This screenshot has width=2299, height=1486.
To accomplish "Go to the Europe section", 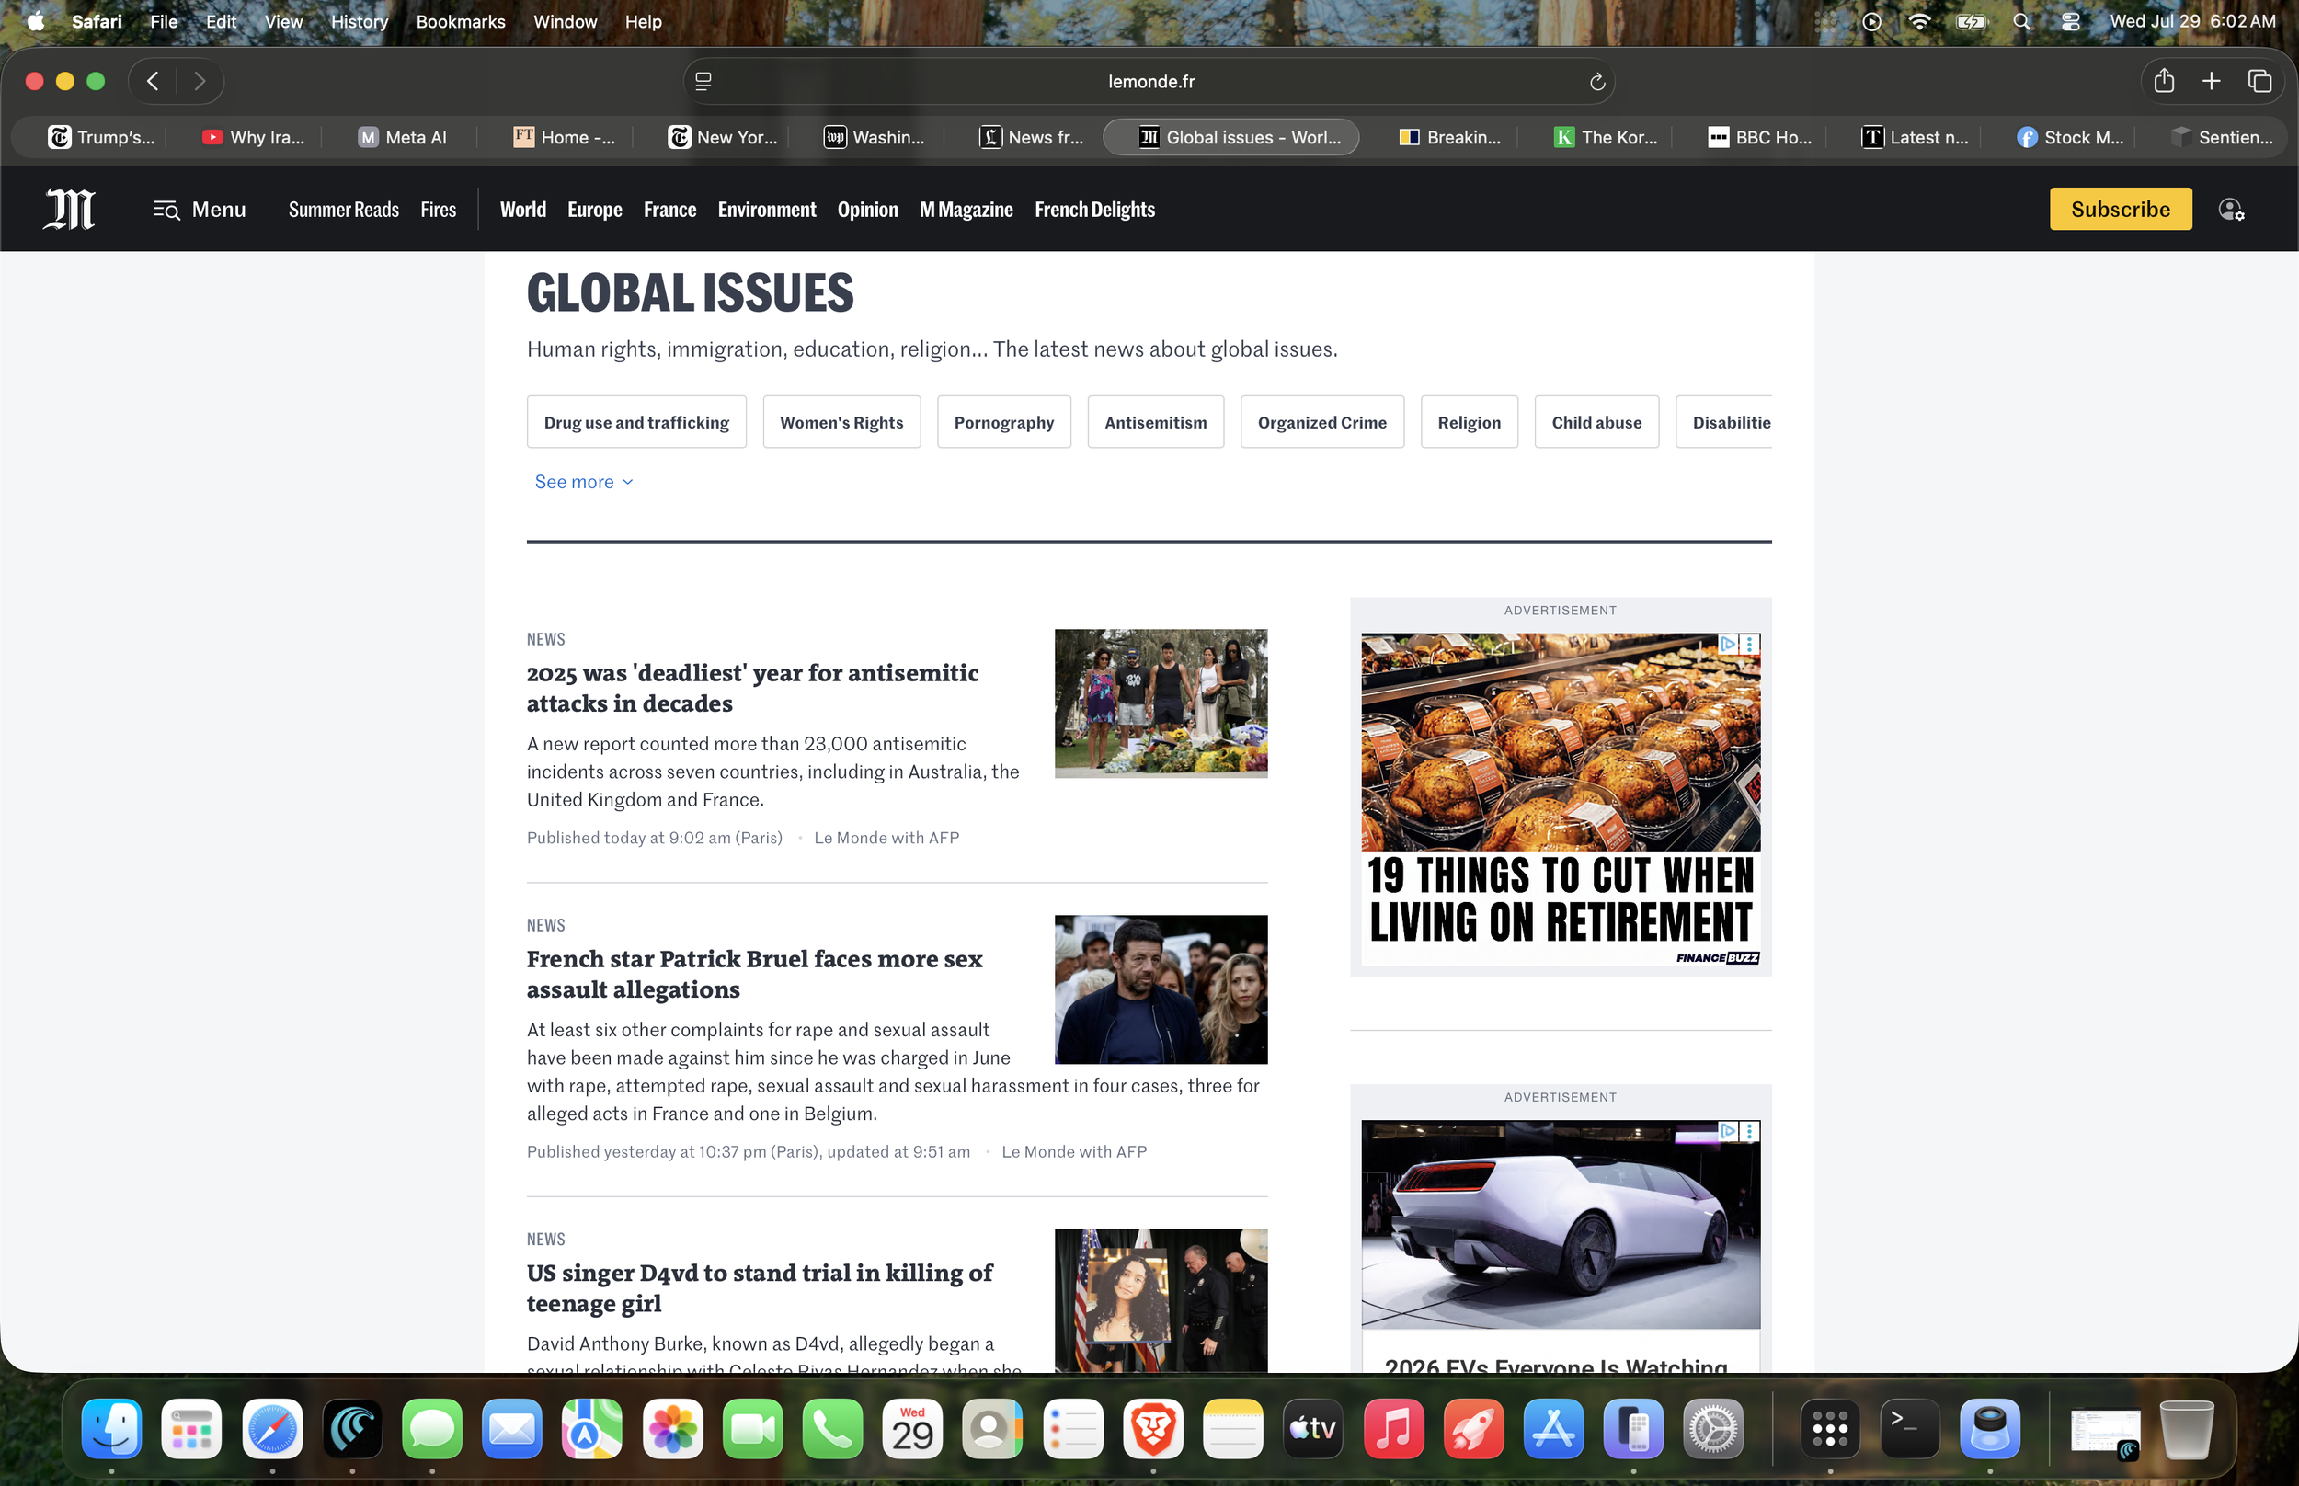I will (594, 210).
